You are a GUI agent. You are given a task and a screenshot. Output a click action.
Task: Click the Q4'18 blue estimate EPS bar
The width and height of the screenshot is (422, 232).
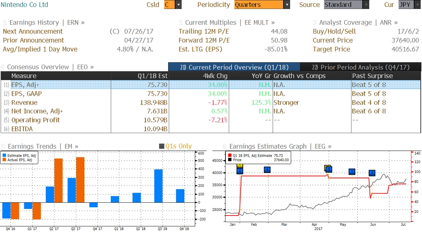(x=181, y=196)
